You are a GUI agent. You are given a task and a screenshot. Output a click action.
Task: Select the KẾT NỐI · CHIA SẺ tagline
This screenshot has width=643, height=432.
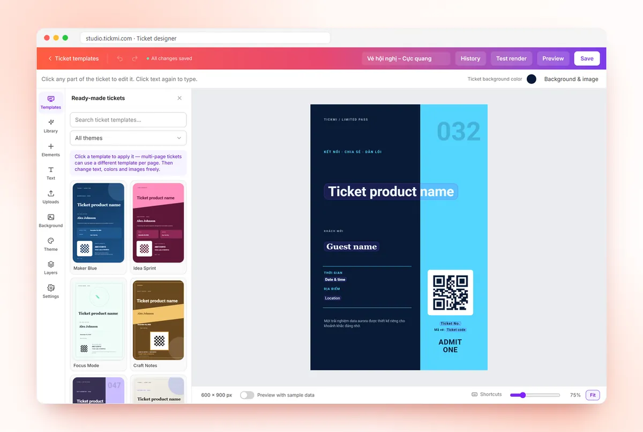click(353, 152)
